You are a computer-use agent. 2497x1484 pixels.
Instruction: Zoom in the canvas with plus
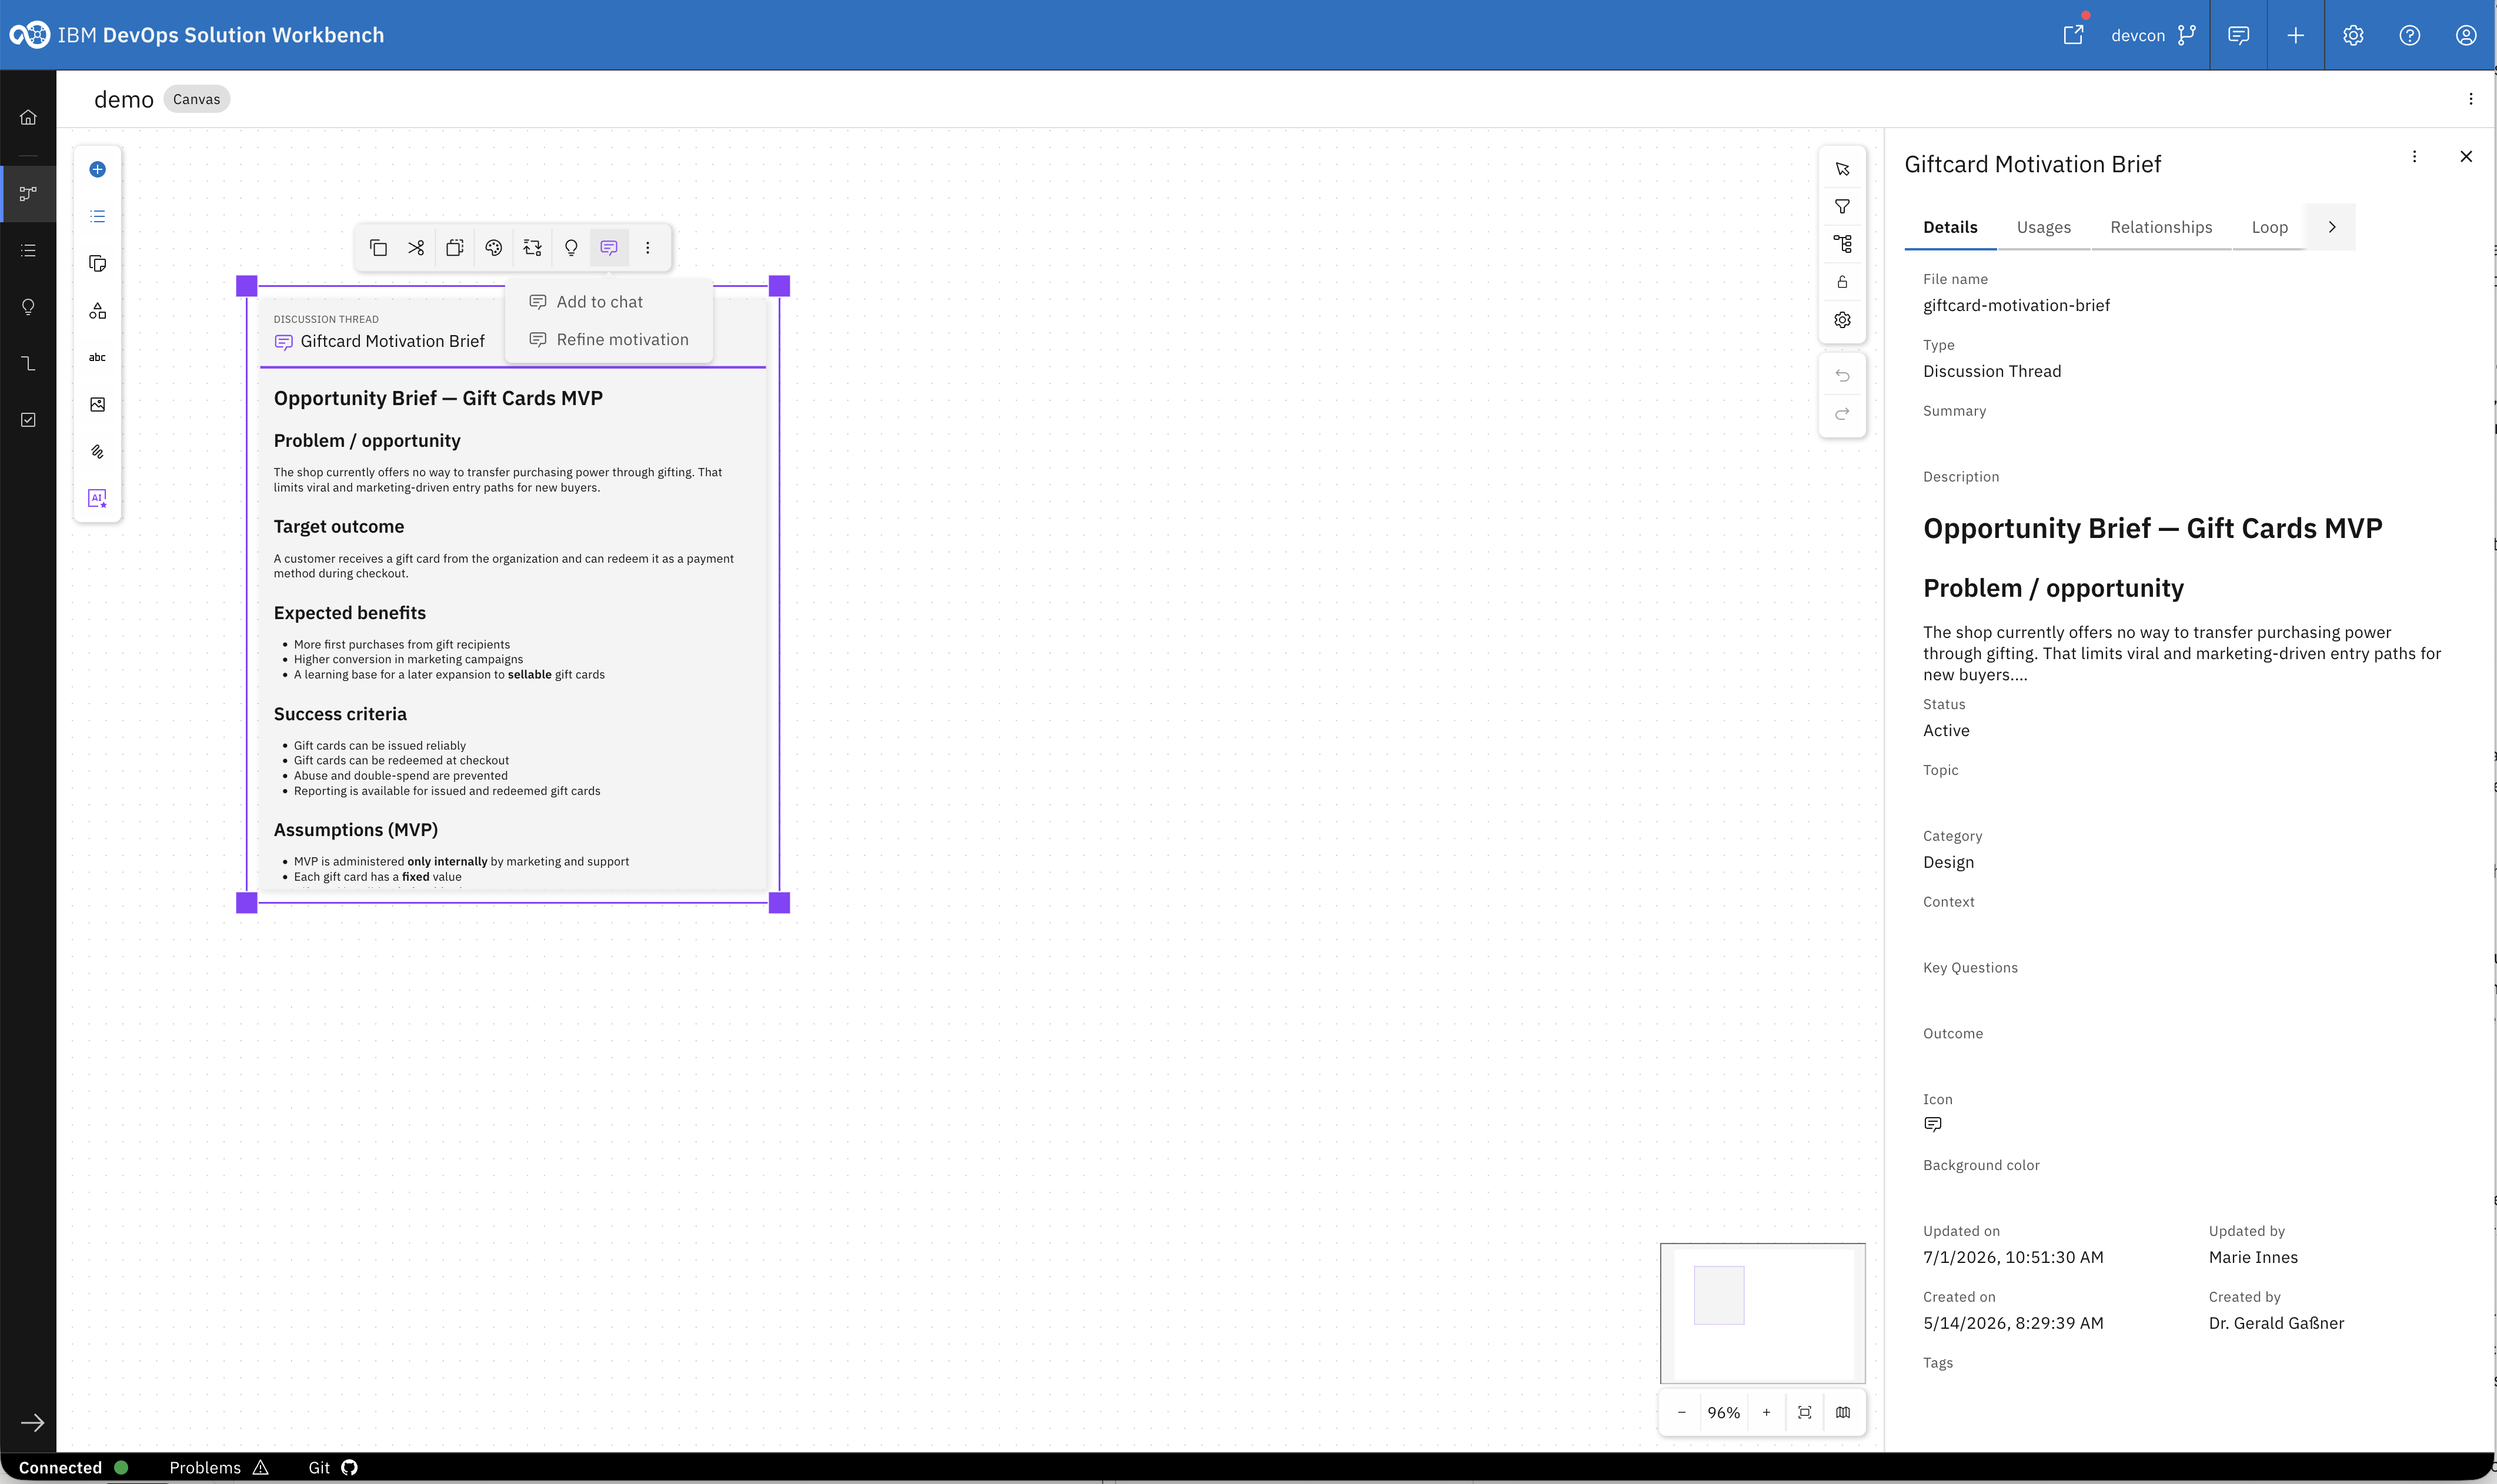coord(1766,1412)
